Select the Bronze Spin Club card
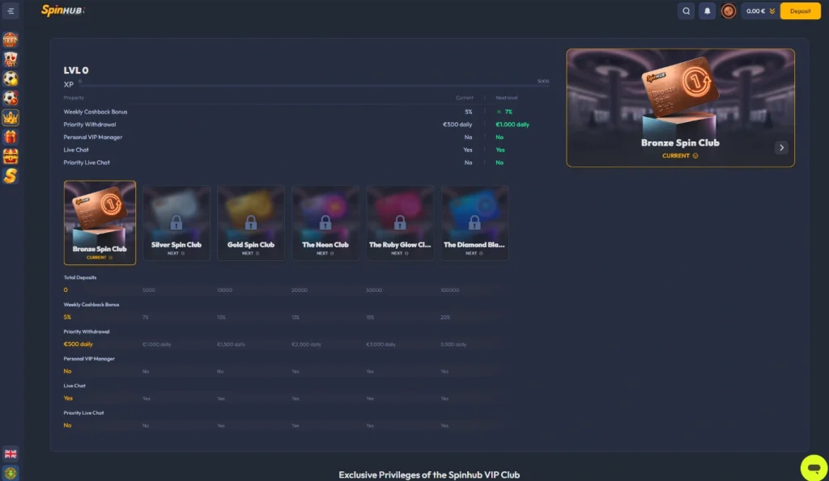 (100, 223)
